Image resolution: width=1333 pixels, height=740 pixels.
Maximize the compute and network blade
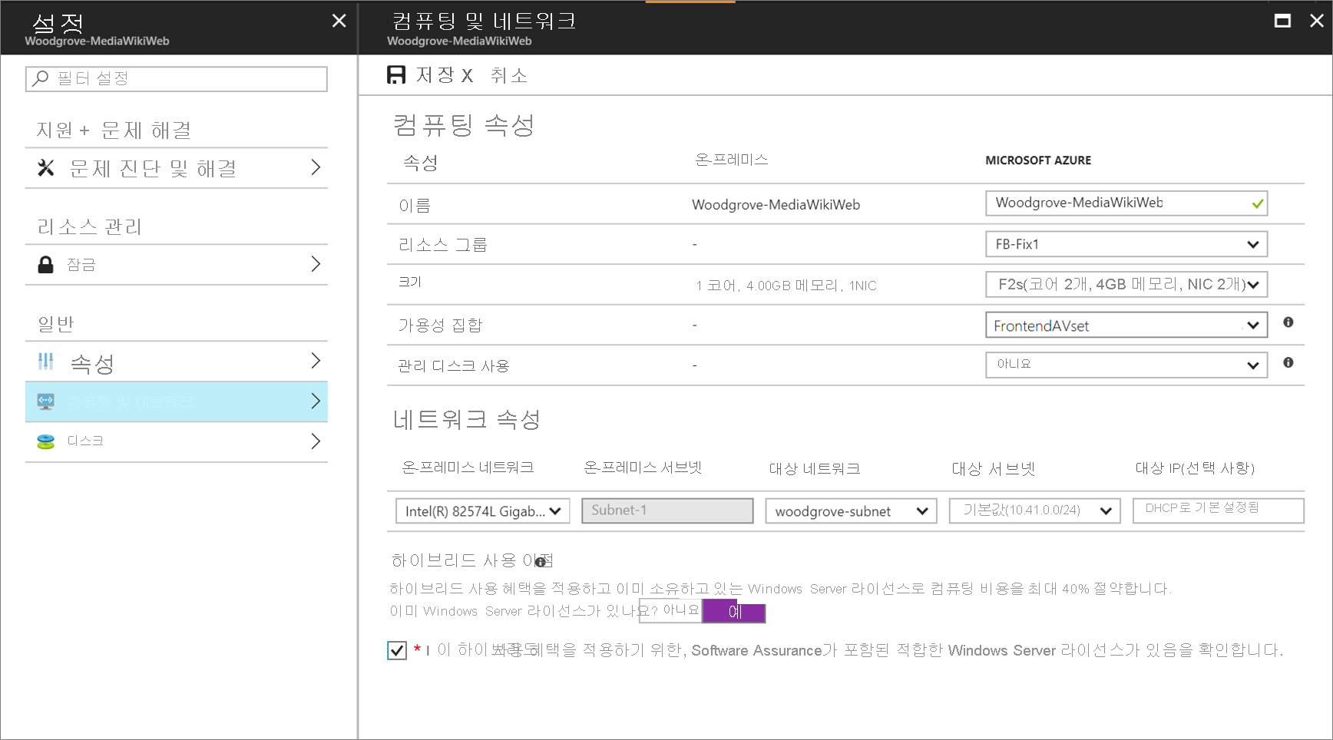click(1282, 21)
